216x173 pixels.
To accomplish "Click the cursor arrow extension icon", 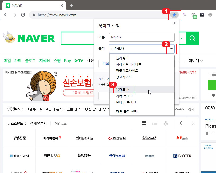I will (185, 15).
